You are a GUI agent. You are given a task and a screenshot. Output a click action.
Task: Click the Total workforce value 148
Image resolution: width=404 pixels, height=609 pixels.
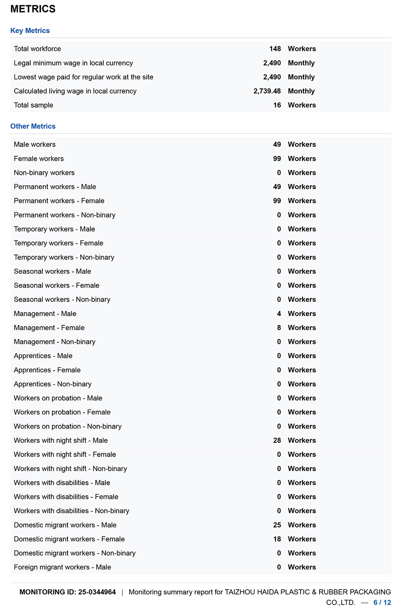275,49
